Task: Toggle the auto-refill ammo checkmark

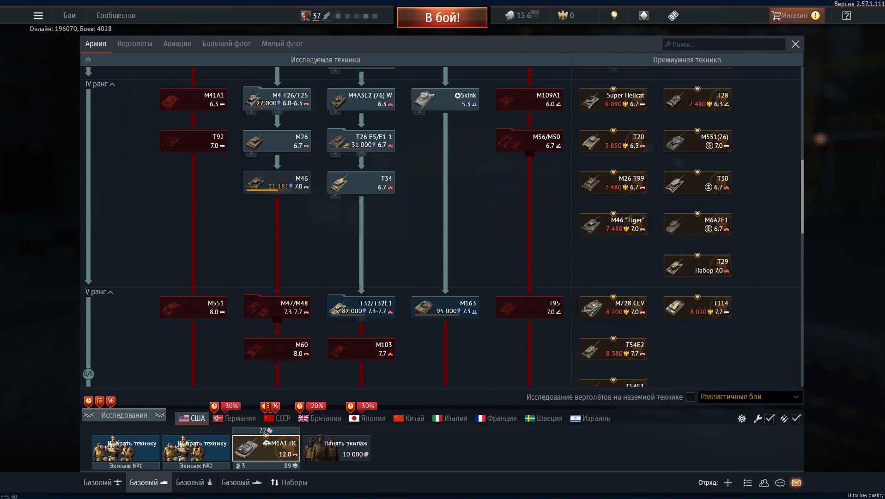Action: coord(796,419)
